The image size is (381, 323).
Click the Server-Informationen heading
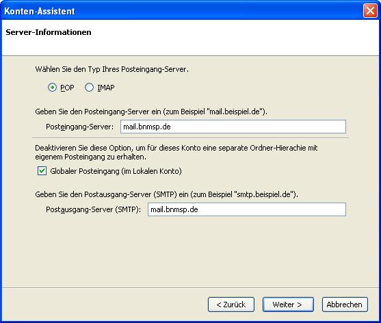(49, 32)
